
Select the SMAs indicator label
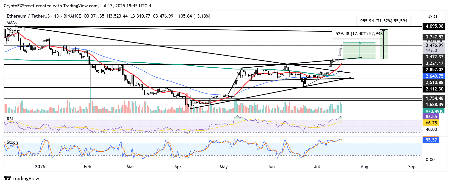click(x=12, y=23)
